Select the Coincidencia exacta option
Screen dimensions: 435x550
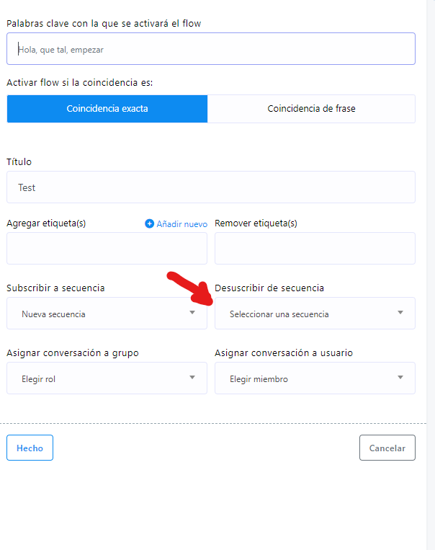point(107,109)
